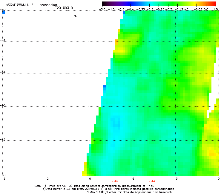This screenshot has width=221, height=194.
Task: Click the title 'ASCAT 25KM MLE-1 descending'
Action: click(31, 5)
